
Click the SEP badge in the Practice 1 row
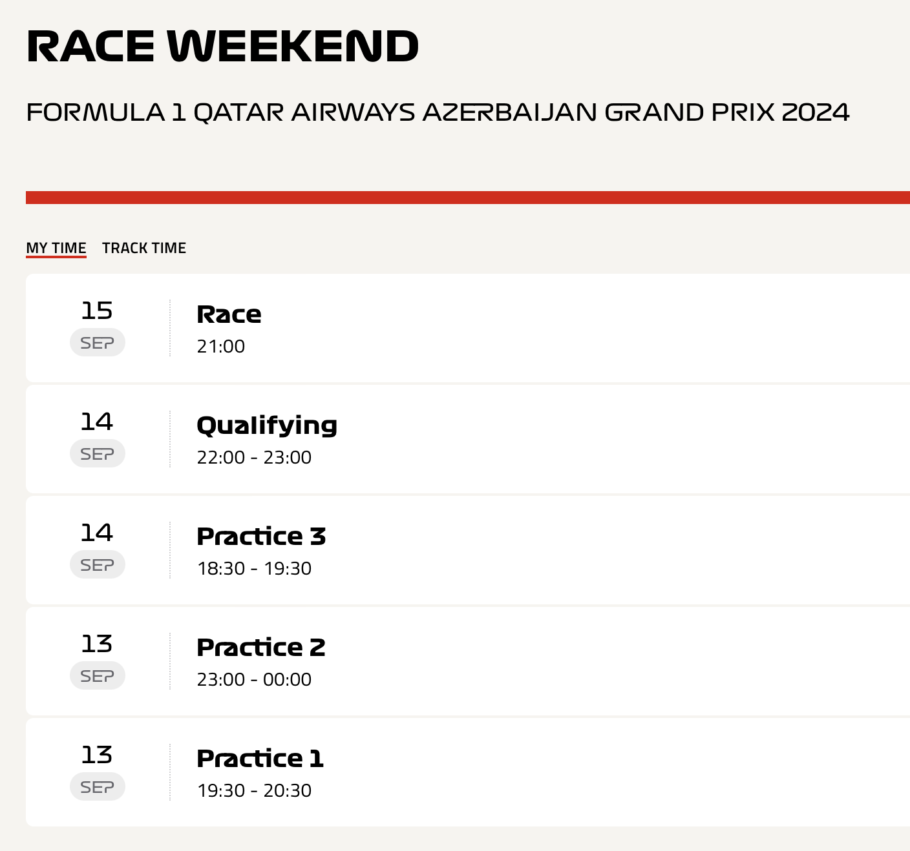point(98,787)
